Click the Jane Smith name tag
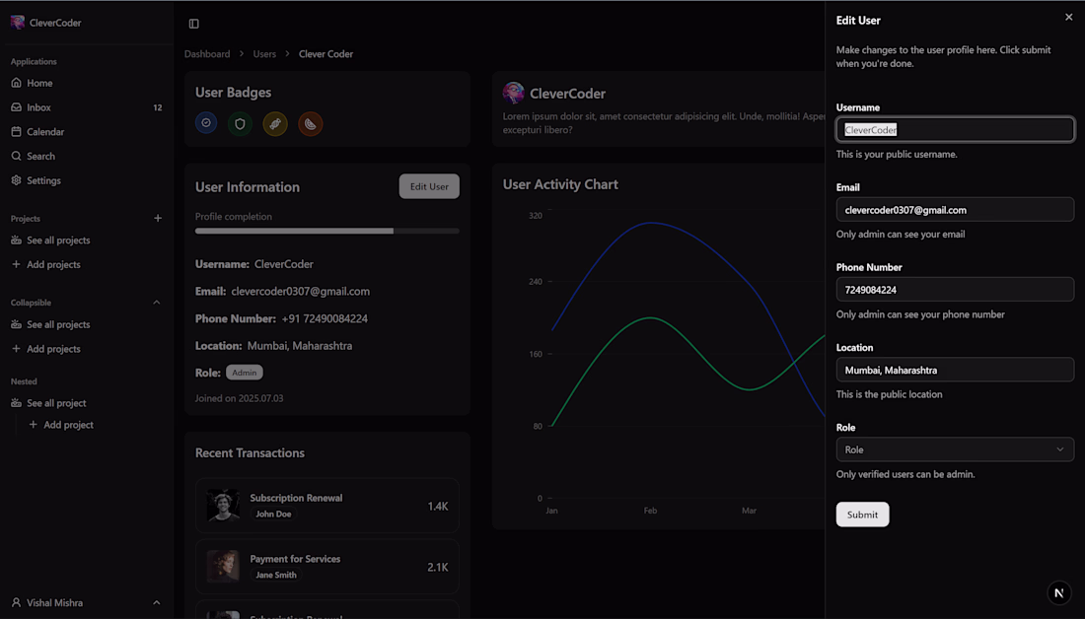Image resolution: width=1085 pixels, height=619 pixels. click(276, 575)
